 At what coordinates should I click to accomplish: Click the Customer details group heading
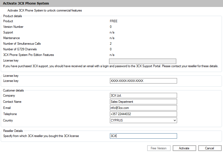coord(13,90)
